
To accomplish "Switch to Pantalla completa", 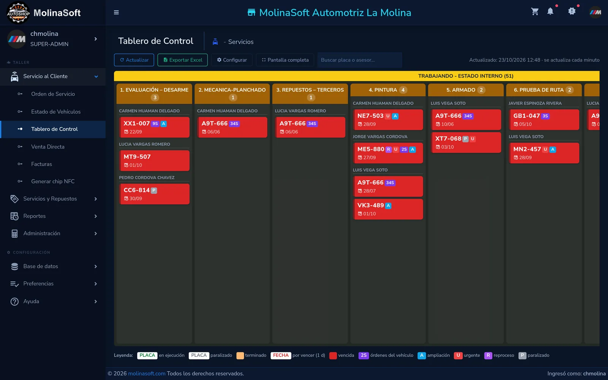I will coord(285,60).
